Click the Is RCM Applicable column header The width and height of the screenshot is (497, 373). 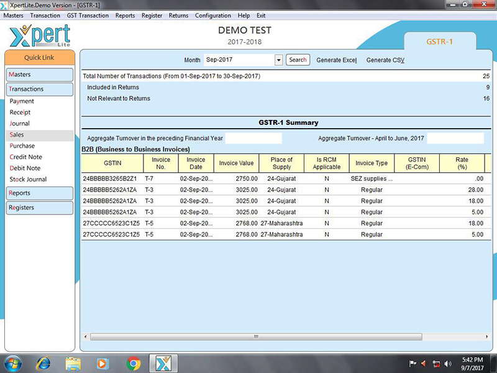(x=327, y=163)
